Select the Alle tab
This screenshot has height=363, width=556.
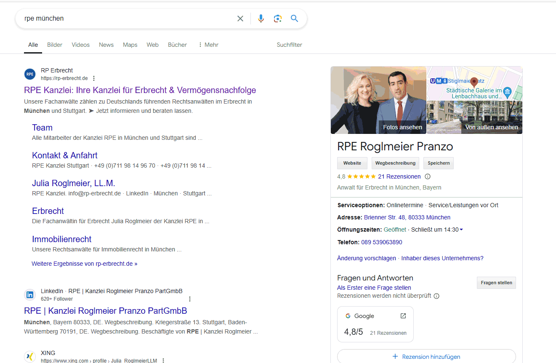coord(33,45)
